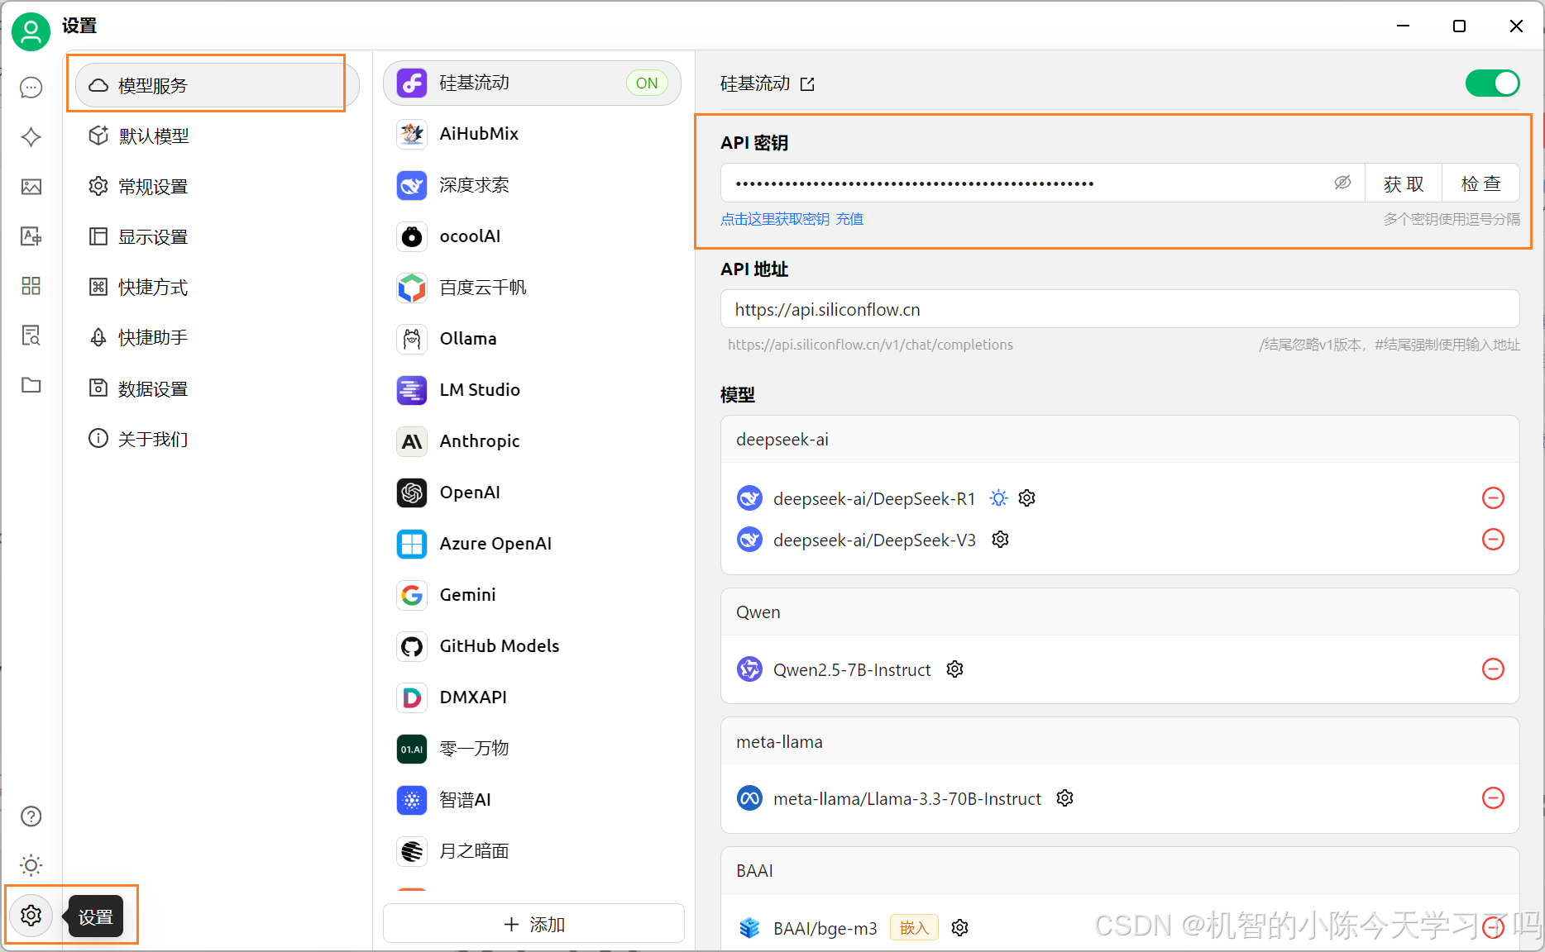This screenshot has width=1545, height=952.
Task: Switch theme with the sun icon
Action: coord(31,865)
